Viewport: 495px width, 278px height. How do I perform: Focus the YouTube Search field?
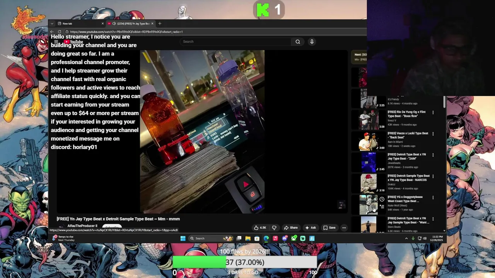[x=236, y=42]
